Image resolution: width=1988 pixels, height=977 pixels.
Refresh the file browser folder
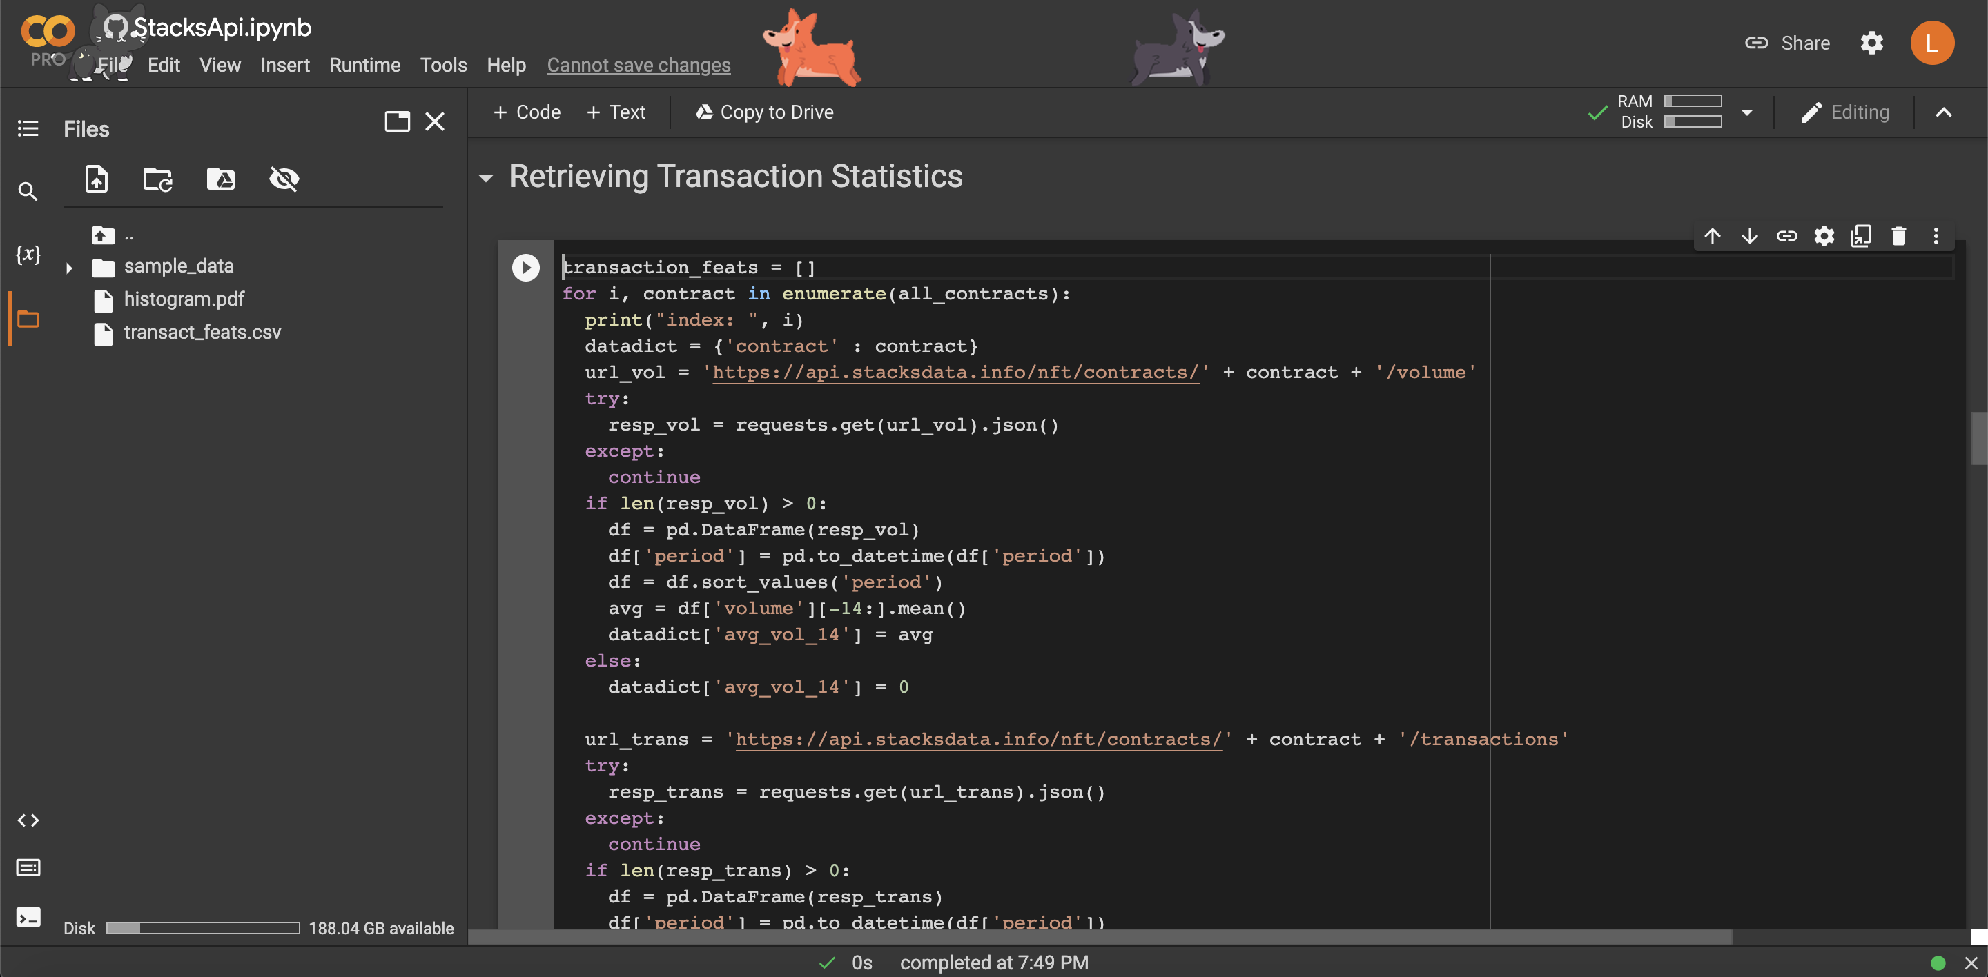click(x=157, y=179)
